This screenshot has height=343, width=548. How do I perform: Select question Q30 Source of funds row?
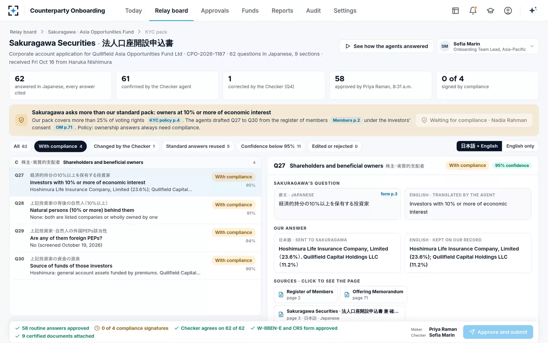135,266
